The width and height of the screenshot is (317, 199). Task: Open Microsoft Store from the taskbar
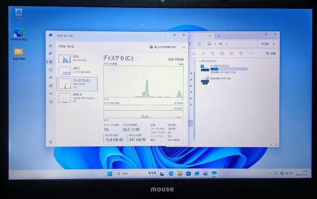click(188, 174)
